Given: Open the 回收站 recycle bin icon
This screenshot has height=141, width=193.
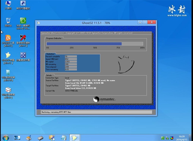Looking at the screenshot, I should [x=8, y=22].
